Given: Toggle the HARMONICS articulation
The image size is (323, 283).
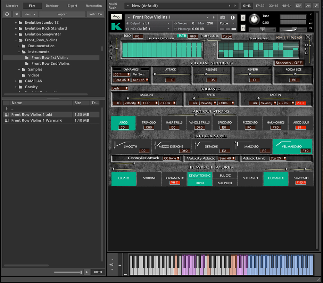Looking at the screenshot, I should 275,123.
